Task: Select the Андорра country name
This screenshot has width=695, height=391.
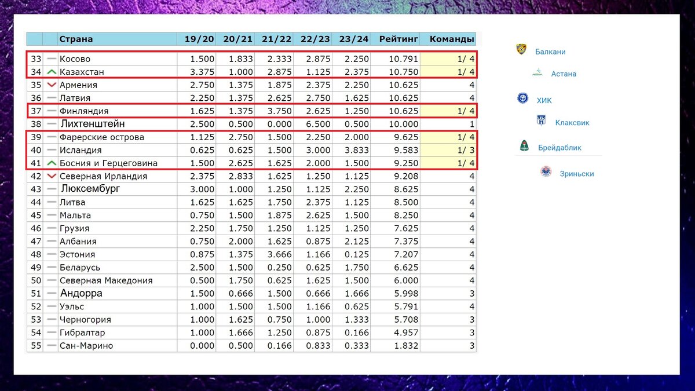Action: tap(82, 293)
